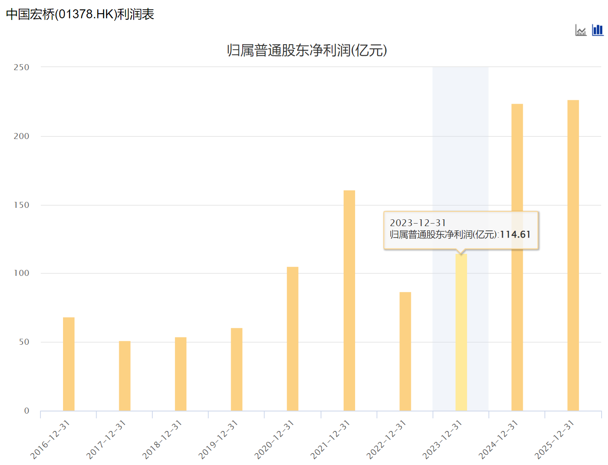
Task: Click the 2018-12-31 bar in chart
Action: pyautogui.click(x=181, y=374)
